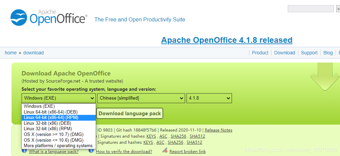Click in the site search input field
Image resolution: width=340 pixels, height=156 pixels.
[310, 9]
